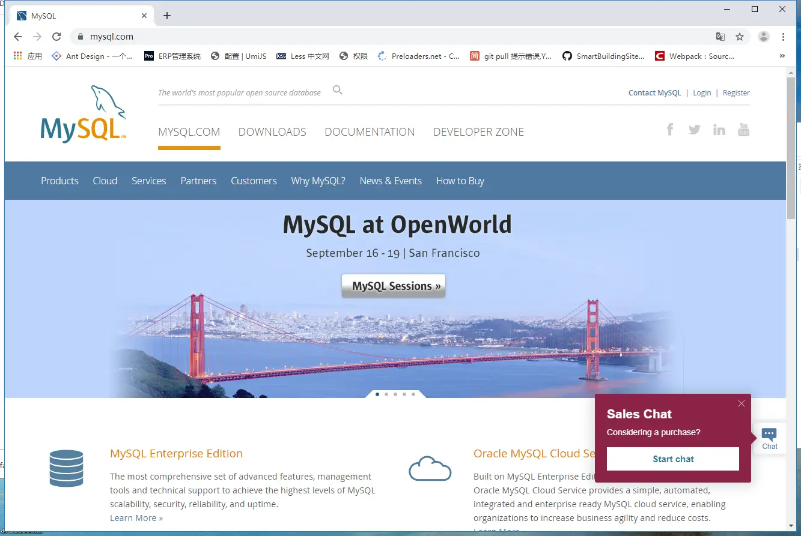801x536 pixels.
Task: Open the ERP管理系统 bookmark
Action: pos(172,56)
